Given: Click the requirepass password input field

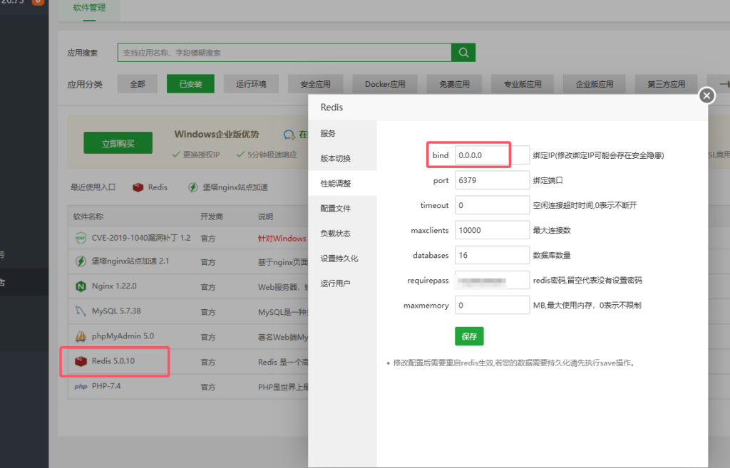Looking at the screenshot, I should coord(492,280).
